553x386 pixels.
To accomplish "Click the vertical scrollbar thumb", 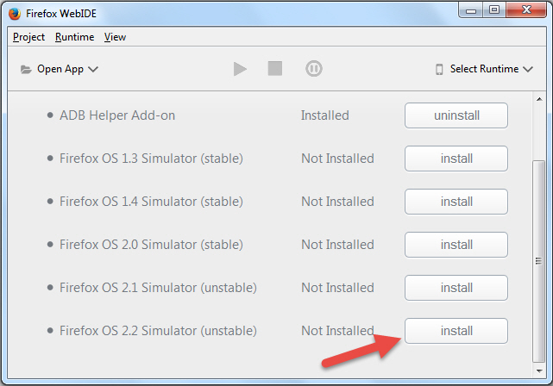I will pos(538,261).
